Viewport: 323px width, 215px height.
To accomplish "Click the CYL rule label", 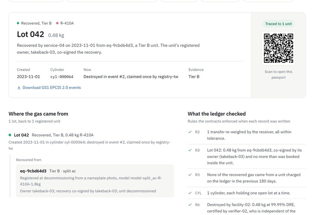I will click(x=198, y=193).
